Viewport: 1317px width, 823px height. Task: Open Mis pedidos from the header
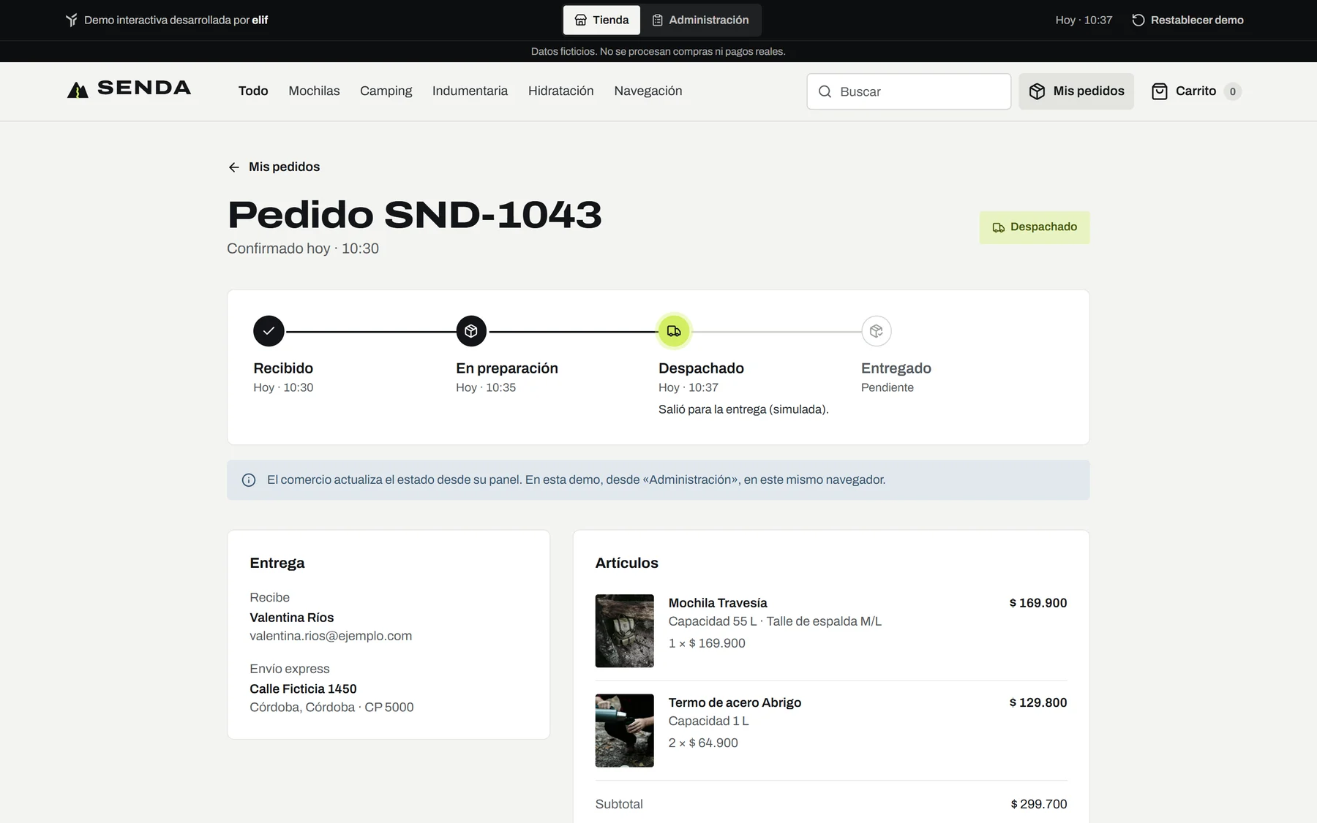click(1076, 91)
